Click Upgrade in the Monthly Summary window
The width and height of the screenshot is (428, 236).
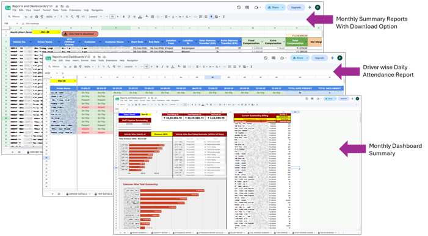point(296,7)
